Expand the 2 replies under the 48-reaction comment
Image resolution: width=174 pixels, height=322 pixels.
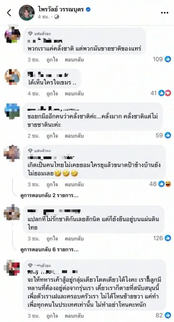pos(50,196)
